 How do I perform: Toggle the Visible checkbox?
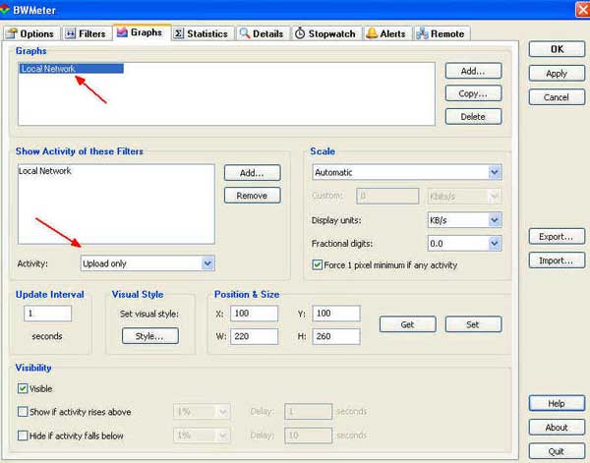23,388
